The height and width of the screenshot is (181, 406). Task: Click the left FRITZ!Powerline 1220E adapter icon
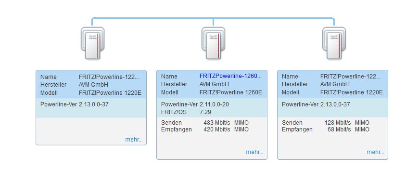[x=93, y=43]
